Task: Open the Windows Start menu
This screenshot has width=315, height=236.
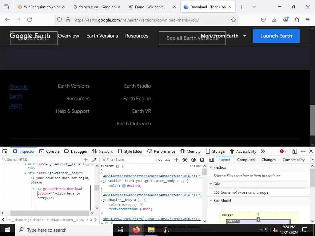Action: (x=7, y=230)
